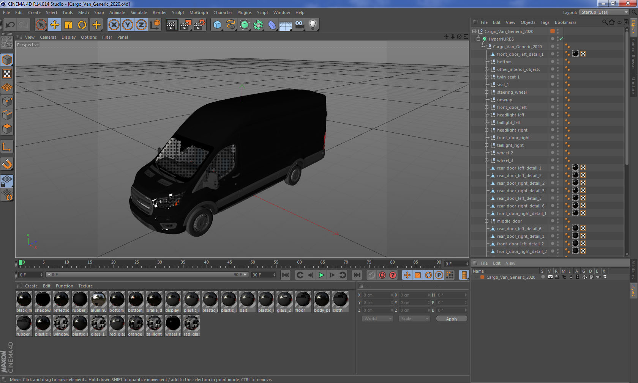This screenshot has width=638, height=383.
Task: Expand the middle_door group
Action: point(487,221)
